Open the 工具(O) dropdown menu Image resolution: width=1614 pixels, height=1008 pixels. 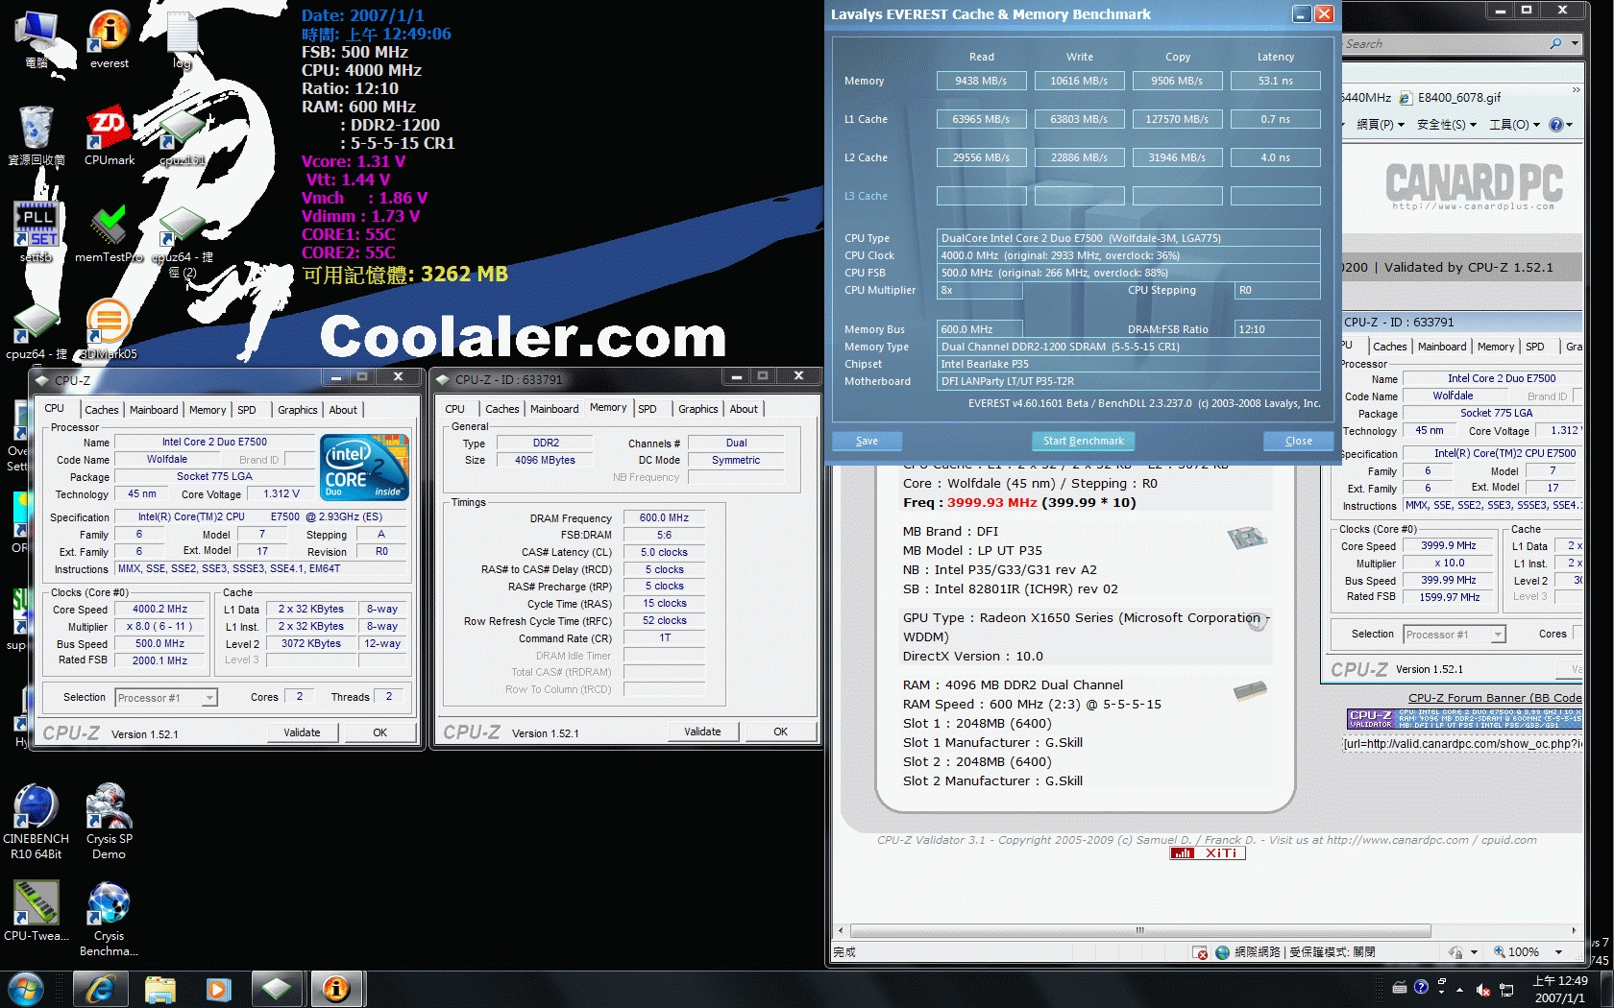(1514, 125)
